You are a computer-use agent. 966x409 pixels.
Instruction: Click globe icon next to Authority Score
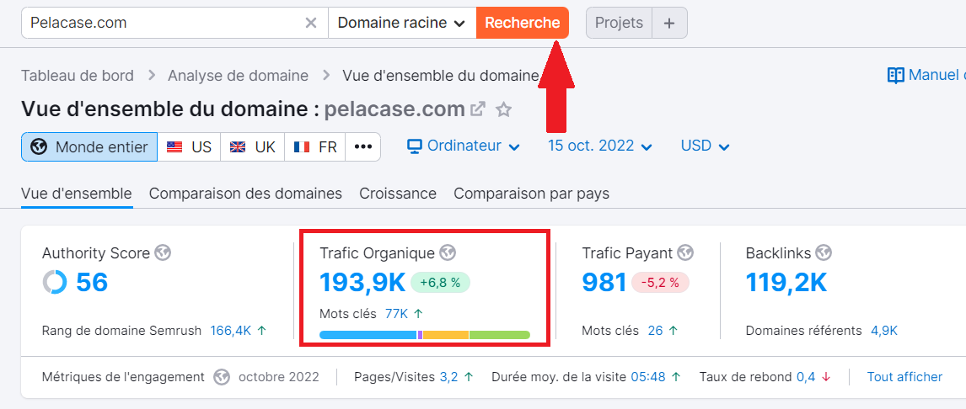pyautogui.click(x=163, y=252)
